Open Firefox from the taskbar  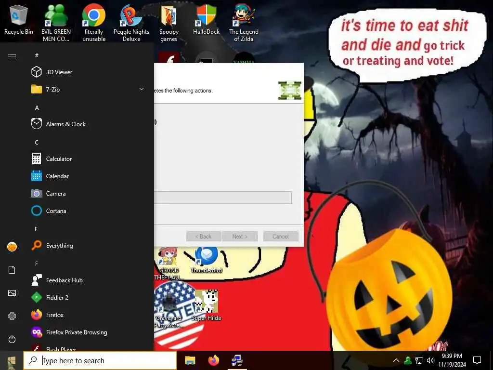213,360
